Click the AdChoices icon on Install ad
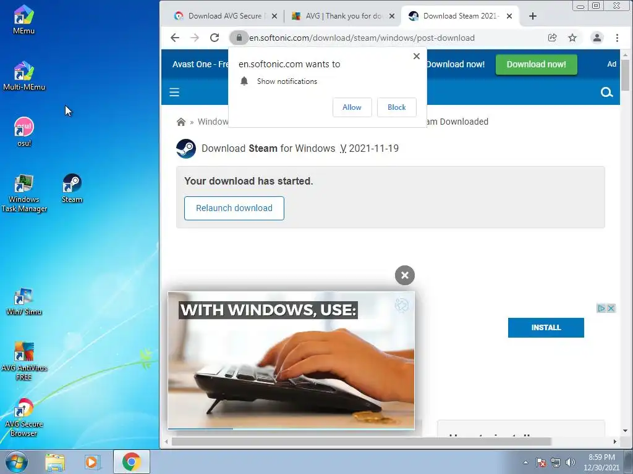 (x=601, y=309)
